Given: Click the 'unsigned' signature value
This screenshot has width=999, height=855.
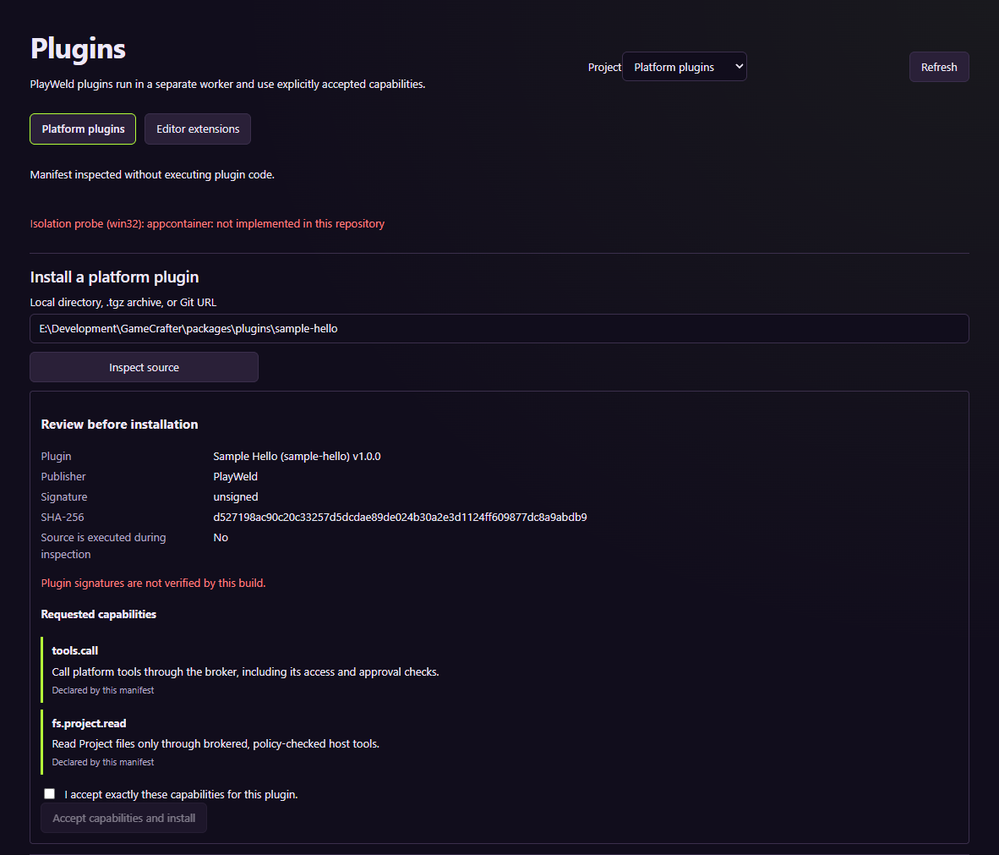Looking at the screenshot, I should tap(236, 496).
